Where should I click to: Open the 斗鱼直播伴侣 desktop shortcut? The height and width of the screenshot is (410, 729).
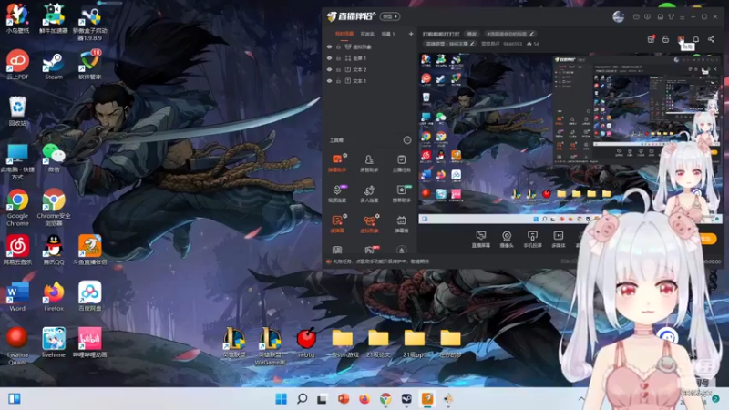(x=89, y=250)
